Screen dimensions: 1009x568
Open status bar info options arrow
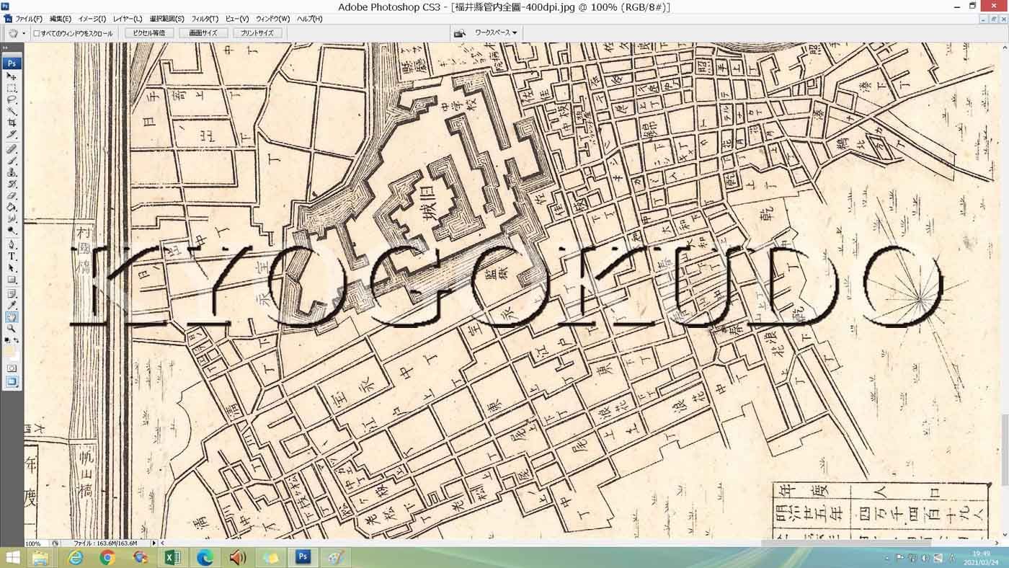pyautogui.click(x=154, y=543)
